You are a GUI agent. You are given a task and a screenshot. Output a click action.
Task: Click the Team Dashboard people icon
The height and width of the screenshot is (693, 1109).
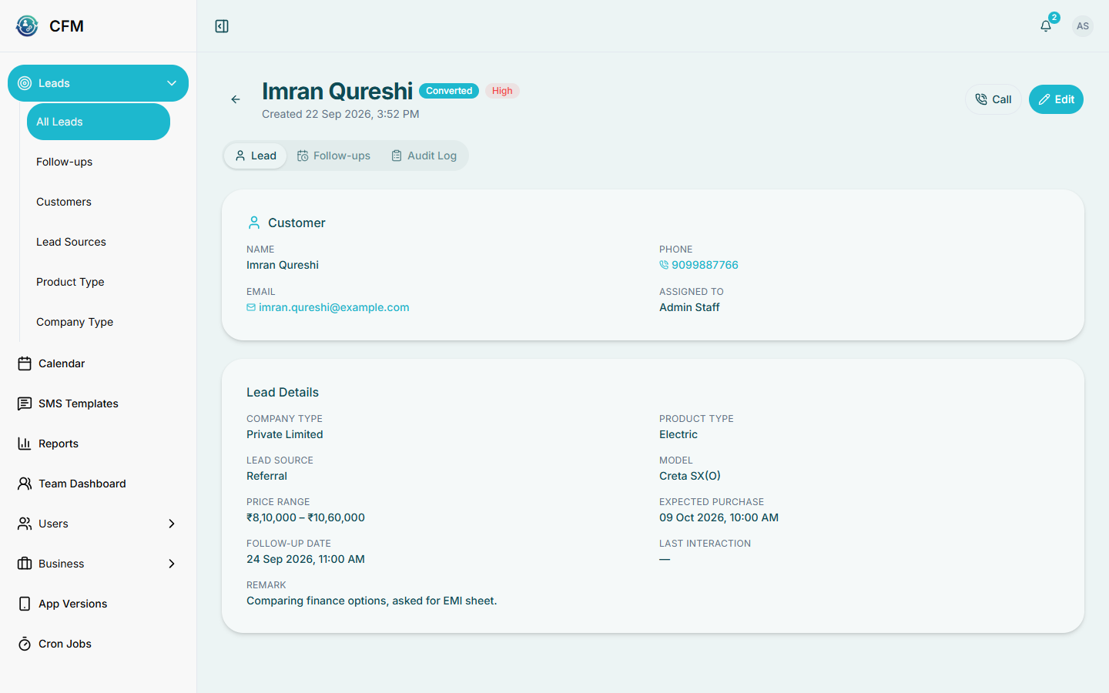pyautogui.click(x=25, y=484)
